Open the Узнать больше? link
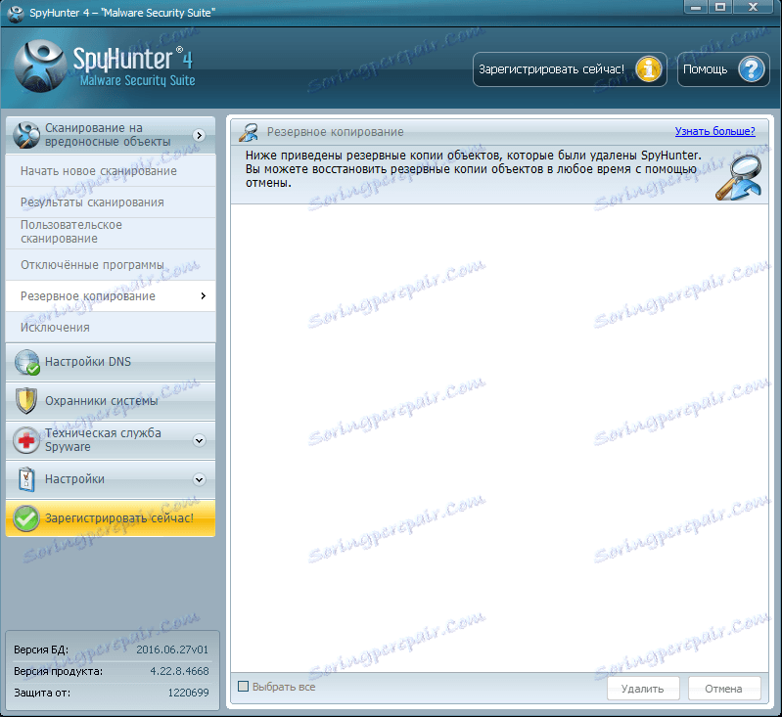 click(x=714, y=131)
